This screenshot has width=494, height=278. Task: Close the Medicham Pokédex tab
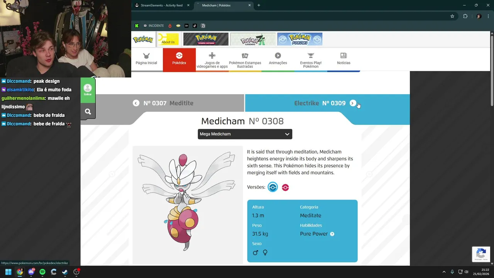pos(249,5)
